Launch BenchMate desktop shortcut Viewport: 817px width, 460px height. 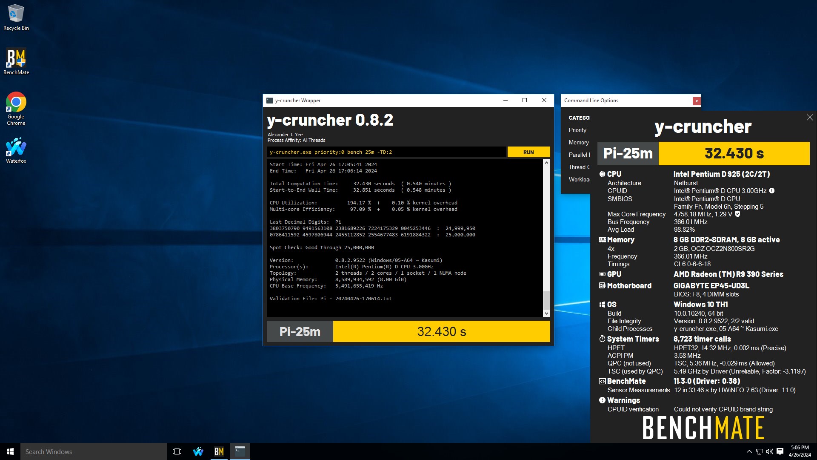pyautogui.click(x=16, y=61)
